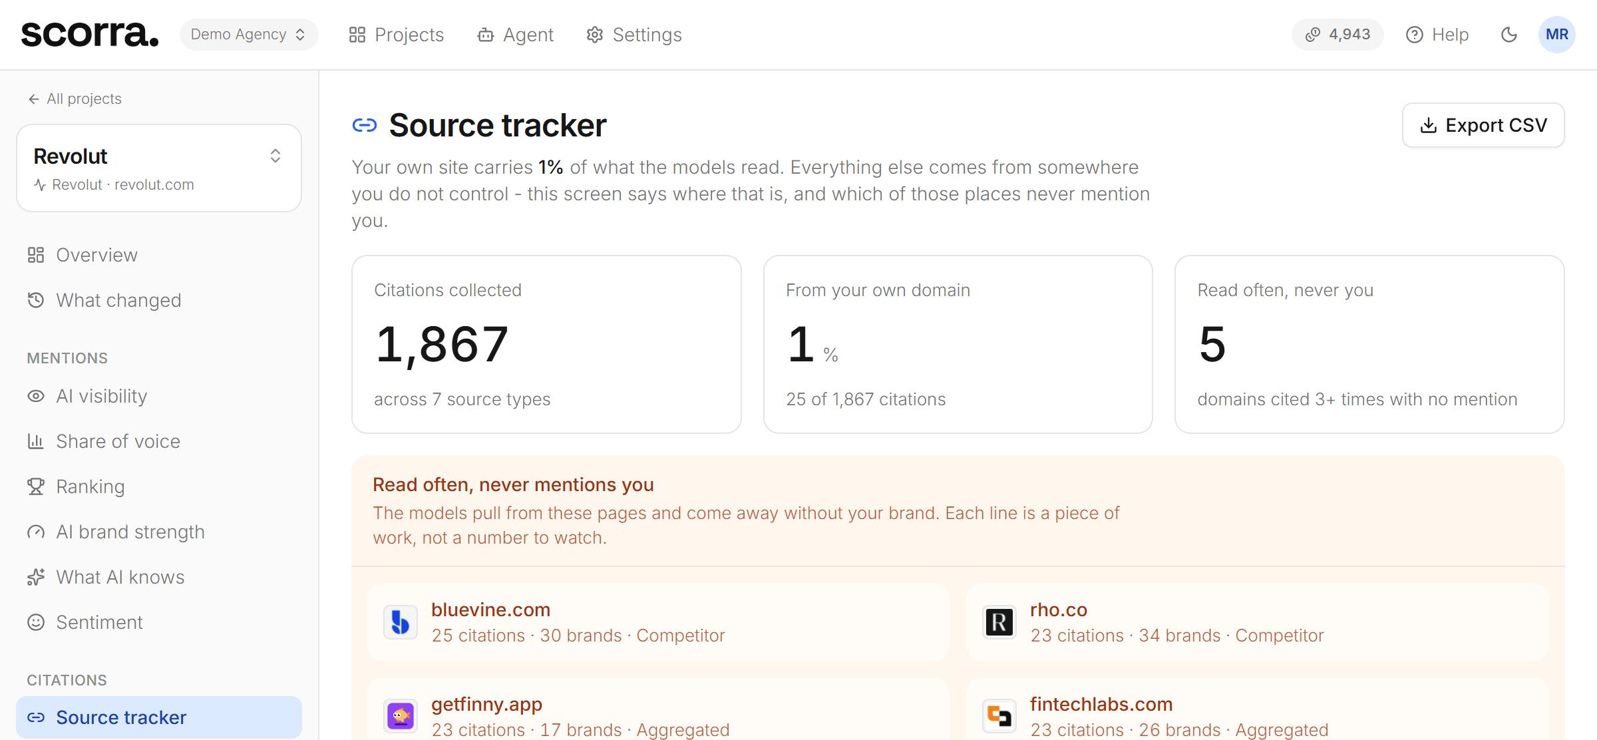Click the Citations collected card
1597x740 pixels.
click(x=546, y=345)
